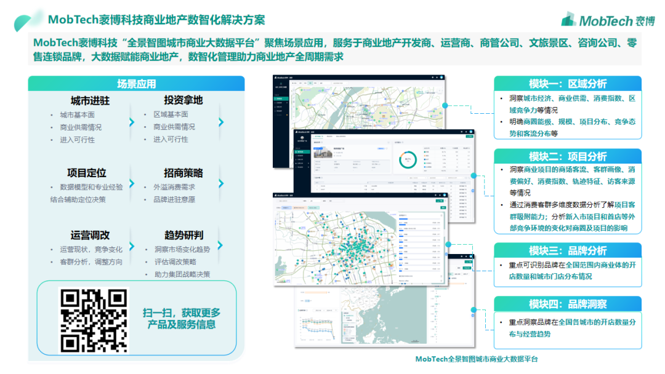Click the 场景应用 panel header bar
This screenshot has height=374, width=665.
(136, 84)
